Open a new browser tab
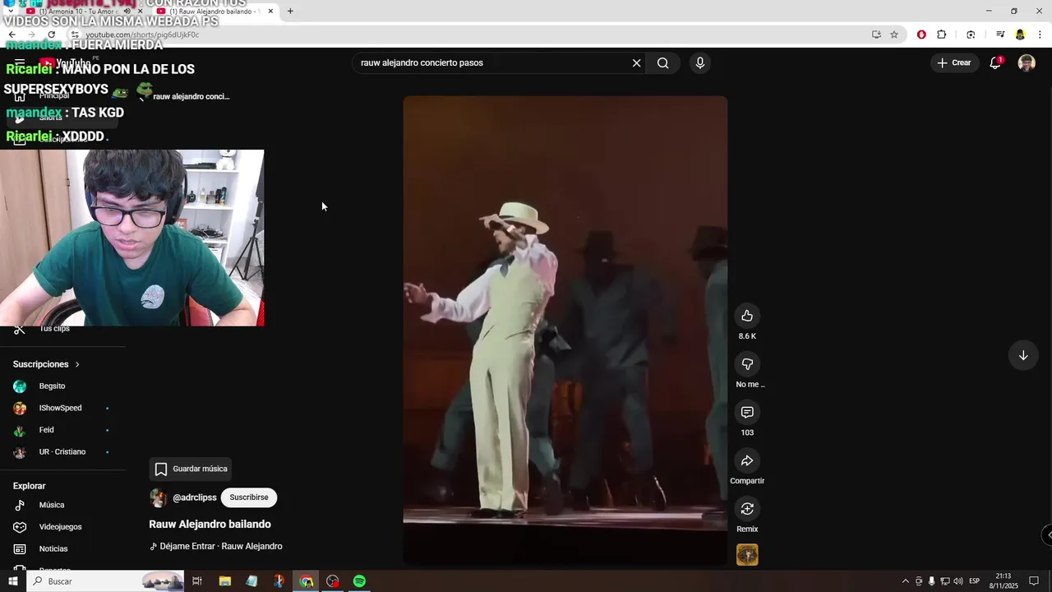 pyautogui.click(x=290, y=12)
